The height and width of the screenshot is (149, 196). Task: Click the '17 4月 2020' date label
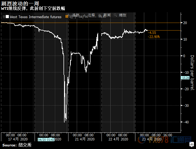click(x=18, y=139)
